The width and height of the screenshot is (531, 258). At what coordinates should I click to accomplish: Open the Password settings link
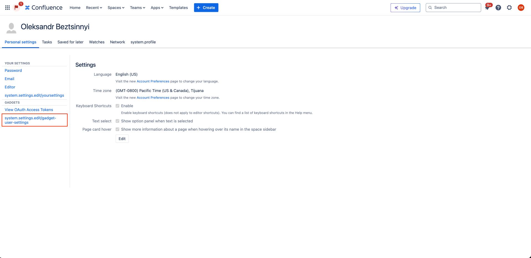click(13, 70)
